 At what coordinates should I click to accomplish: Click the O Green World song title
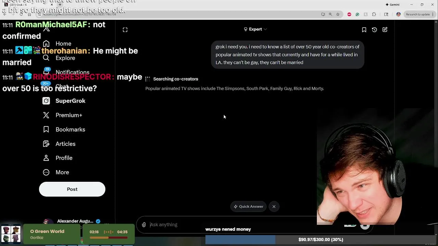pos(47,231)
